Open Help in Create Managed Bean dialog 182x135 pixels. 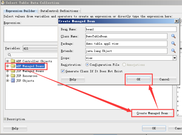pos(73,79)
